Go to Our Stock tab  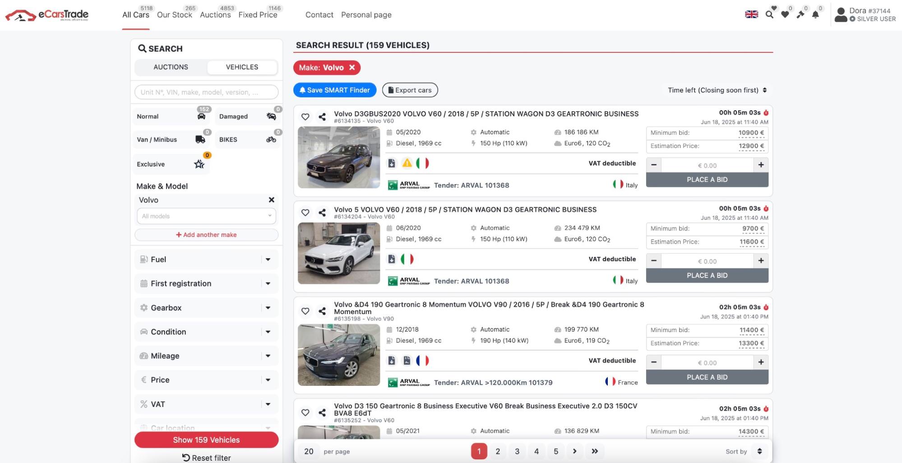175,14
